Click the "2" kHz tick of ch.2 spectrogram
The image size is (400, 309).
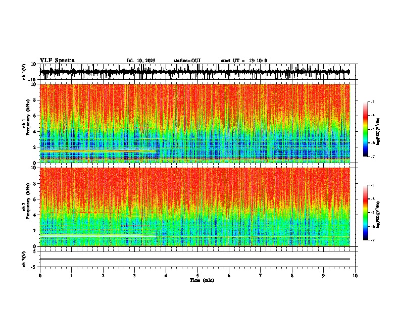35,231
